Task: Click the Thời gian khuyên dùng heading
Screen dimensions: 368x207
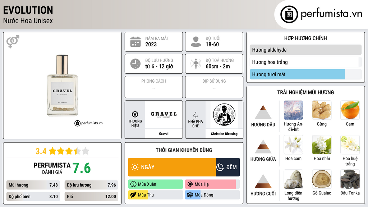Action: coord(184,150)
